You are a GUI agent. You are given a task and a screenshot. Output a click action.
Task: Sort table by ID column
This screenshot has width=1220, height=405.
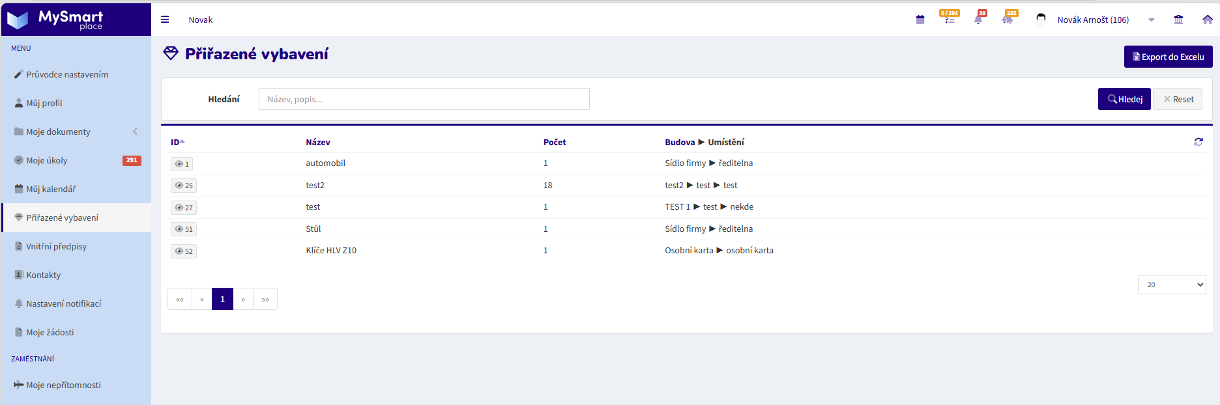coord(178,142)
